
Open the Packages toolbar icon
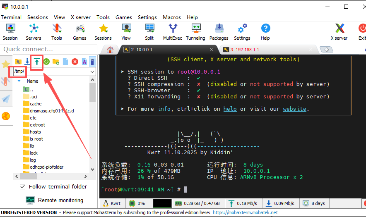coord(219,32)
